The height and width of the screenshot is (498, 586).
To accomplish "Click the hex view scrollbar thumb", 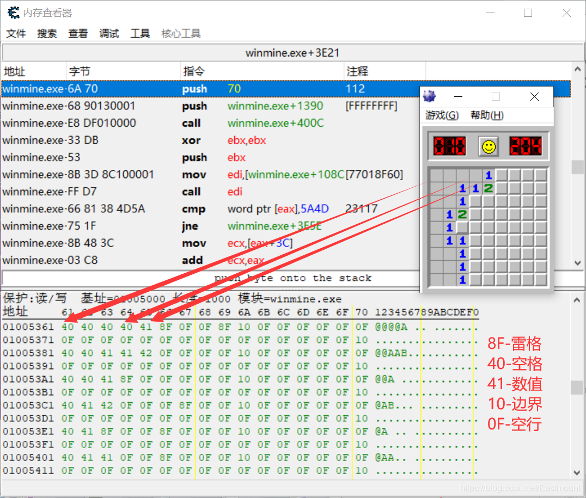I will coord(577,388).
